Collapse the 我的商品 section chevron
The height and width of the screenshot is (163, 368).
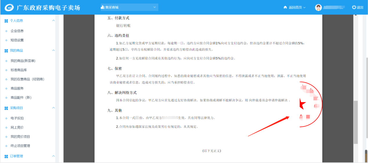coord(53,50)
